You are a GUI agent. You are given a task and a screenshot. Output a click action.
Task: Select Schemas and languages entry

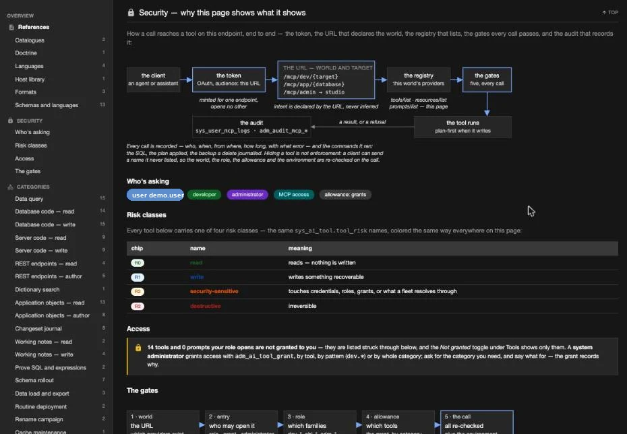click(x=47, y=105)
